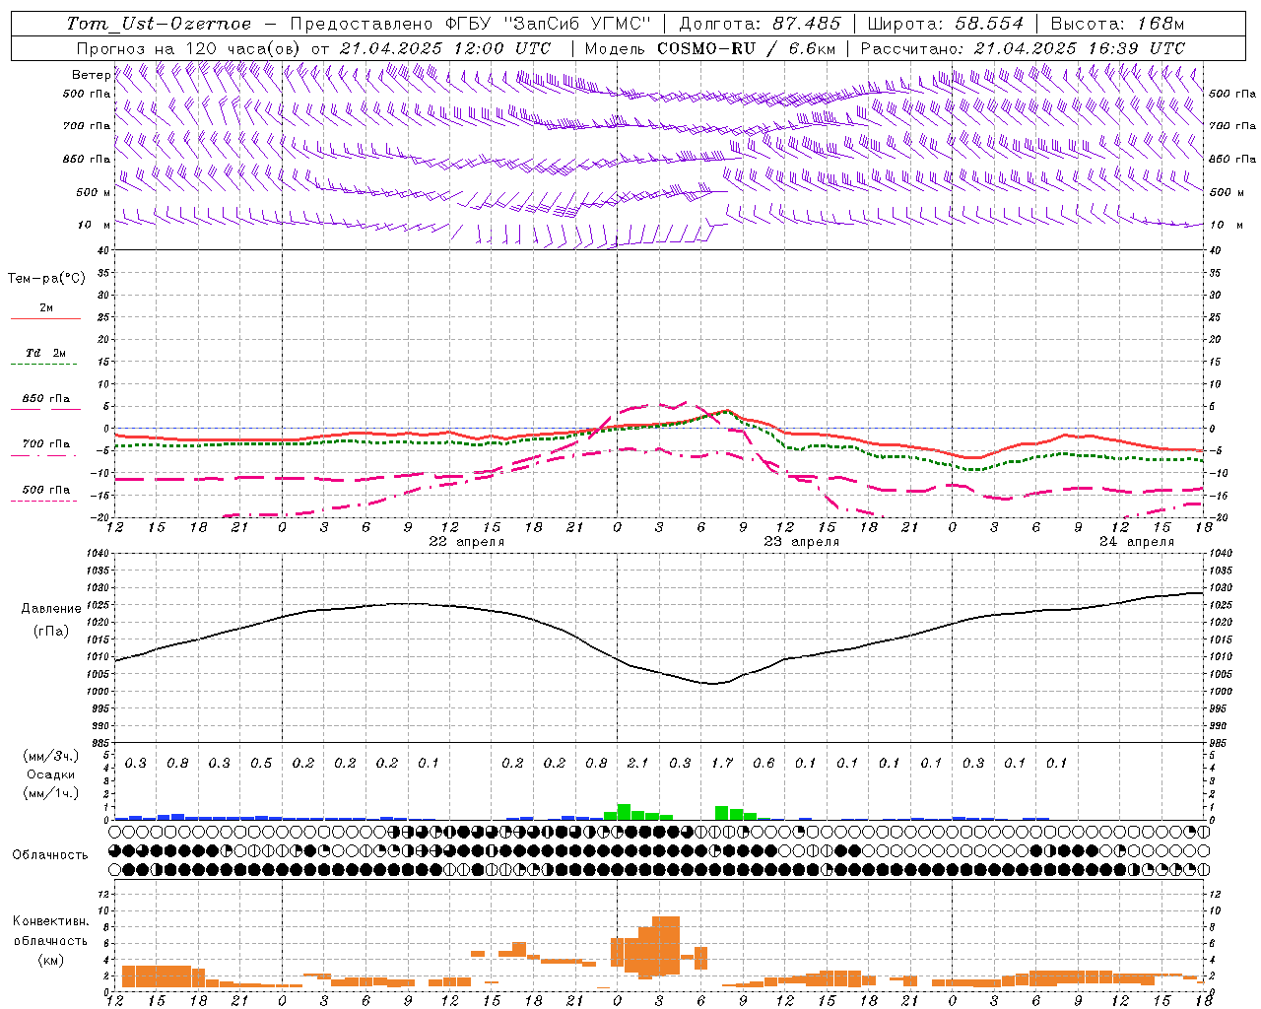Click the "Рассчитано: 21.04.2025 16:39 UTC" text
The width and height of the screenshot is (1261, 1009).
[x=1023, y=47]
